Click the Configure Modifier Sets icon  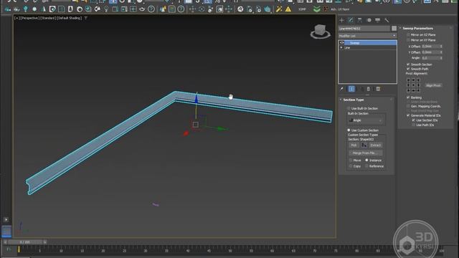378,89
